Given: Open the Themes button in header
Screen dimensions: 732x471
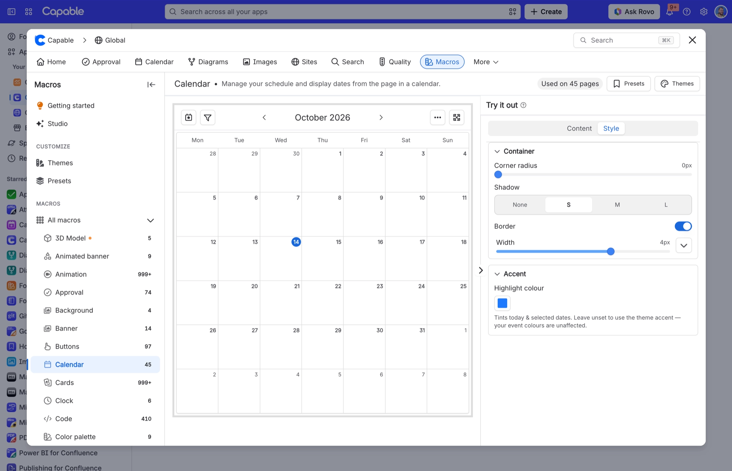Looking at the screenshot, I should point(677,84).
